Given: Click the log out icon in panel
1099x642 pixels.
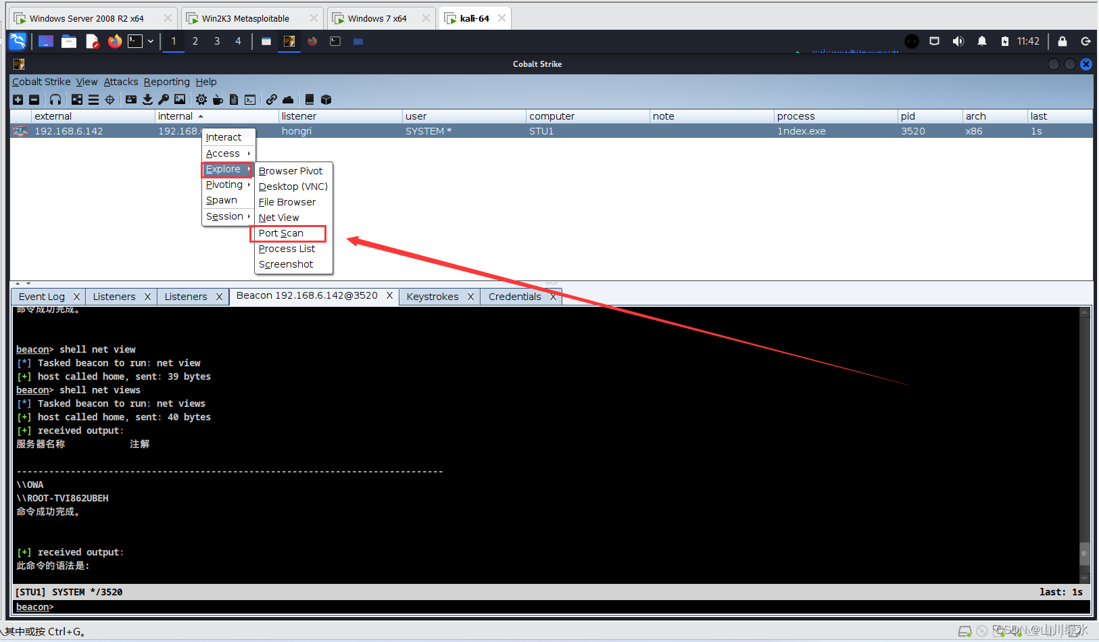Looking at the screenshot, I should point(1086,41).
